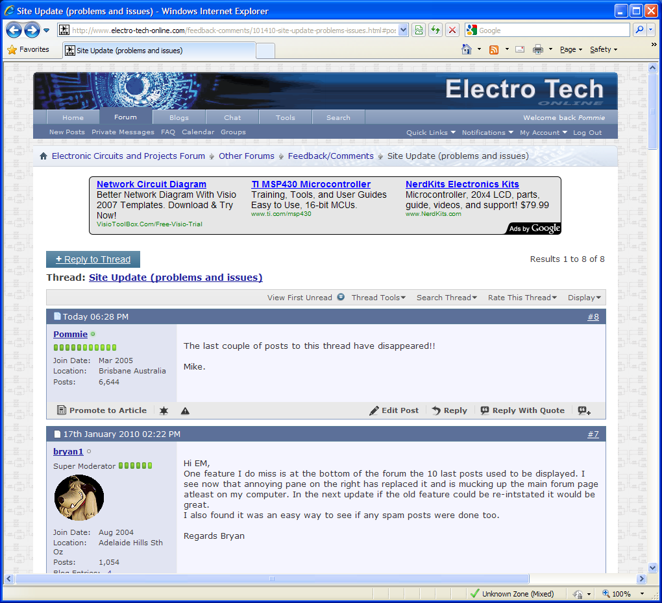
Task: Open the Network Circuit Diagram ad link
Action: [152, 184]
